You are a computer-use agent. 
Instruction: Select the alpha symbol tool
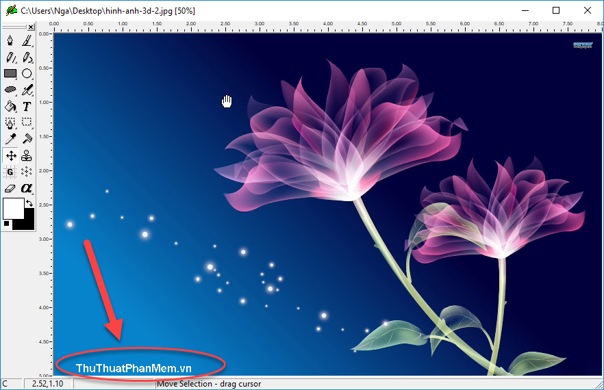click(27, 188)
